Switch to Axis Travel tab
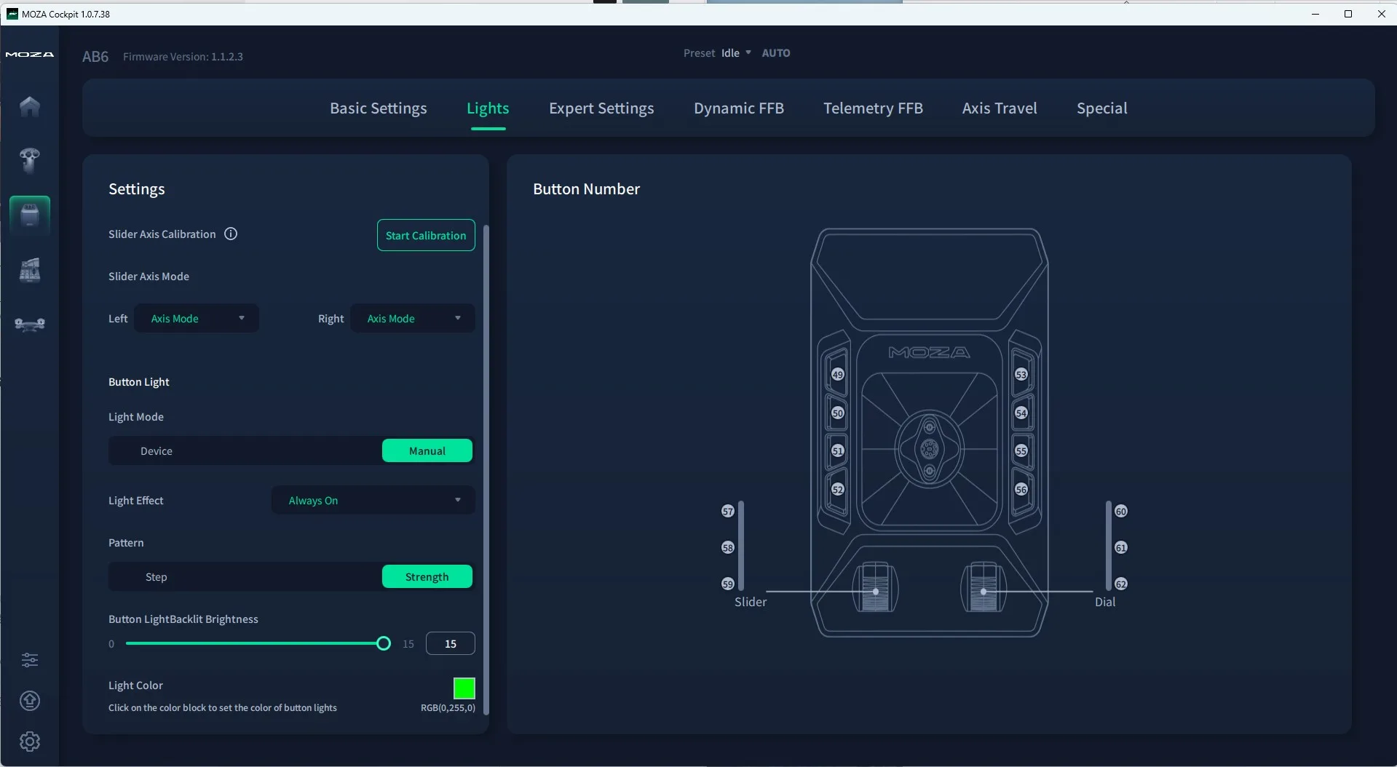Viewport: 1397px width, 767px height. pos(1000,108)
